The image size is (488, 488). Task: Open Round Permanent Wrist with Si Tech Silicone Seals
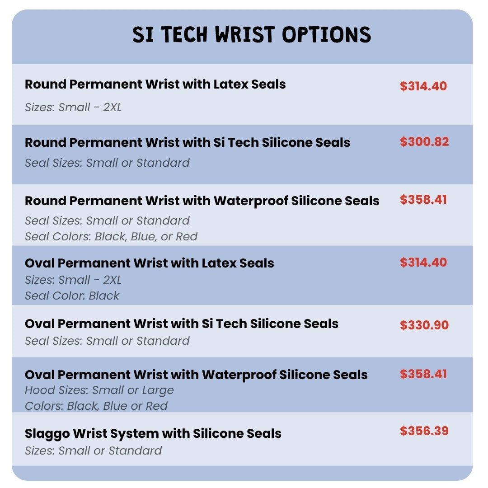[187, 143]
